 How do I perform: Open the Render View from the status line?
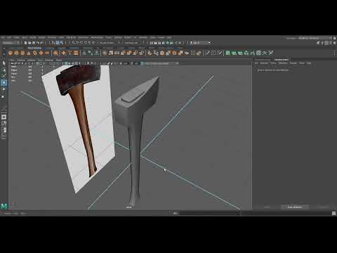coord(152,43)
